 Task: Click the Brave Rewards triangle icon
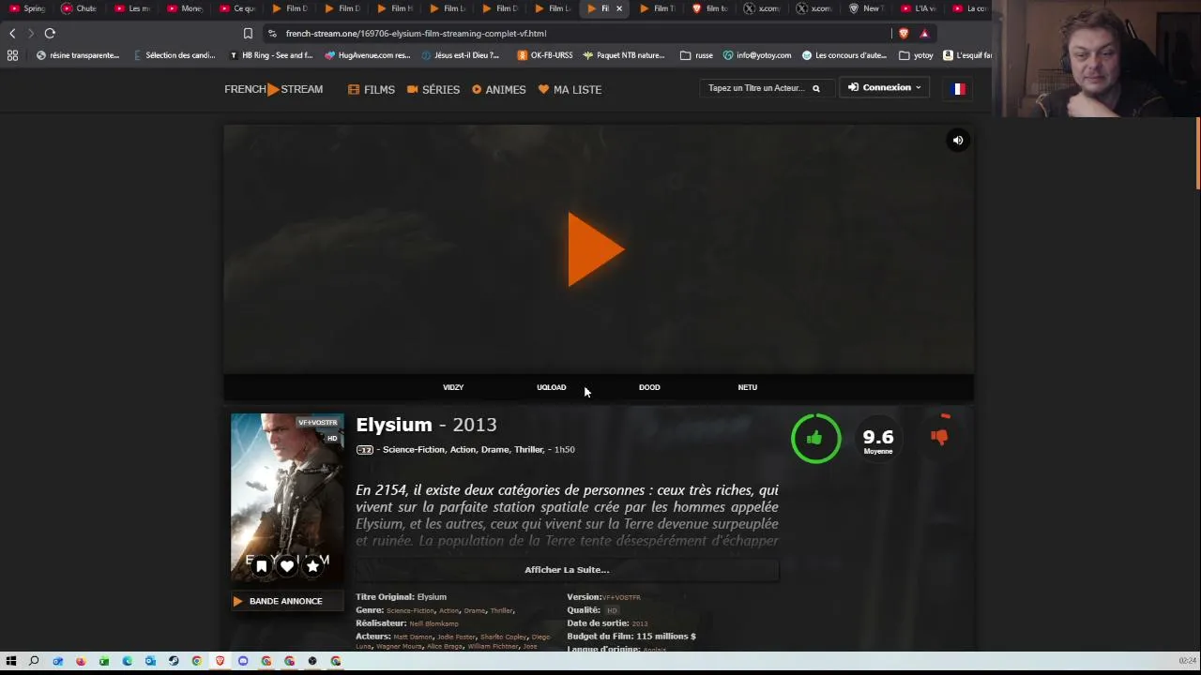click(x=924, y=34)
